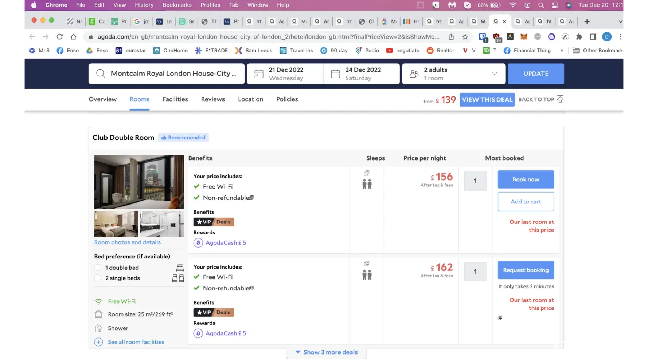648x364 pixels.
Task: Click the share icon in address bar
Action: click(x=451, y=37)
